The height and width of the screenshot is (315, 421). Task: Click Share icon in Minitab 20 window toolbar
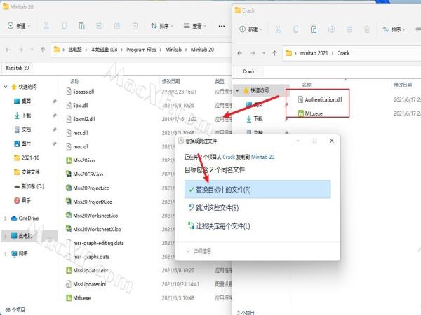coord(117,26)
